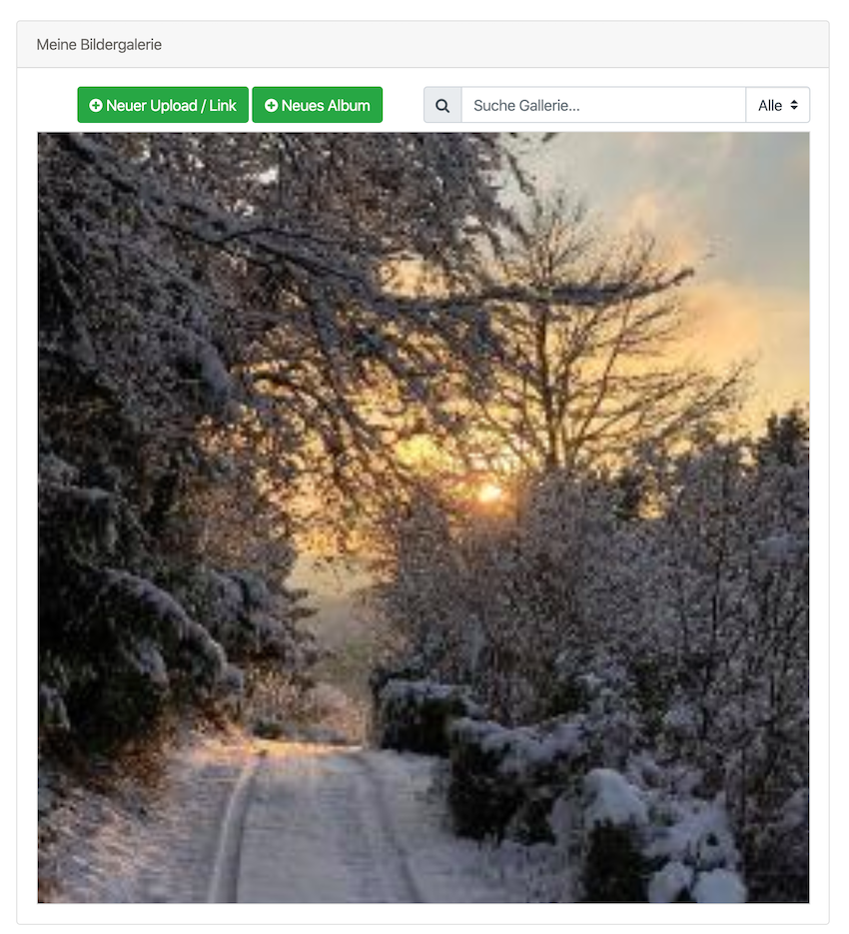Open the Alle filter dropdown

(777, 105)
